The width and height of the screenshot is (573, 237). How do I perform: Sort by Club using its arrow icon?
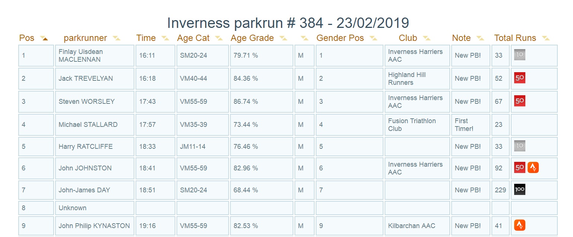pos(427,38)
